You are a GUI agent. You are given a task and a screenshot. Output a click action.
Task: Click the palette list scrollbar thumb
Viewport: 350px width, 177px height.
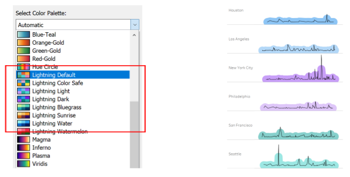coord(134,135)
